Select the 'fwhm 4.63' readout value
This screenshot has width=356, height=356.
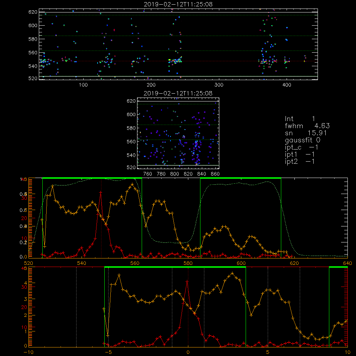[x=307, y=126]
